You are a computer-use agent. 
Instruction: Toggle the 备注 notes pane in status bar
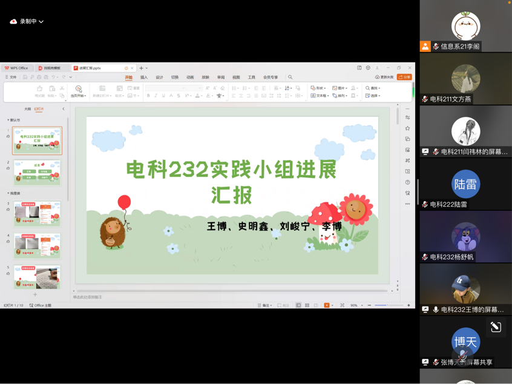264,305
